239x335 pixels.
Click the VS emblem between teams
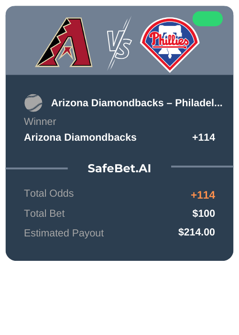coord(119,44)
